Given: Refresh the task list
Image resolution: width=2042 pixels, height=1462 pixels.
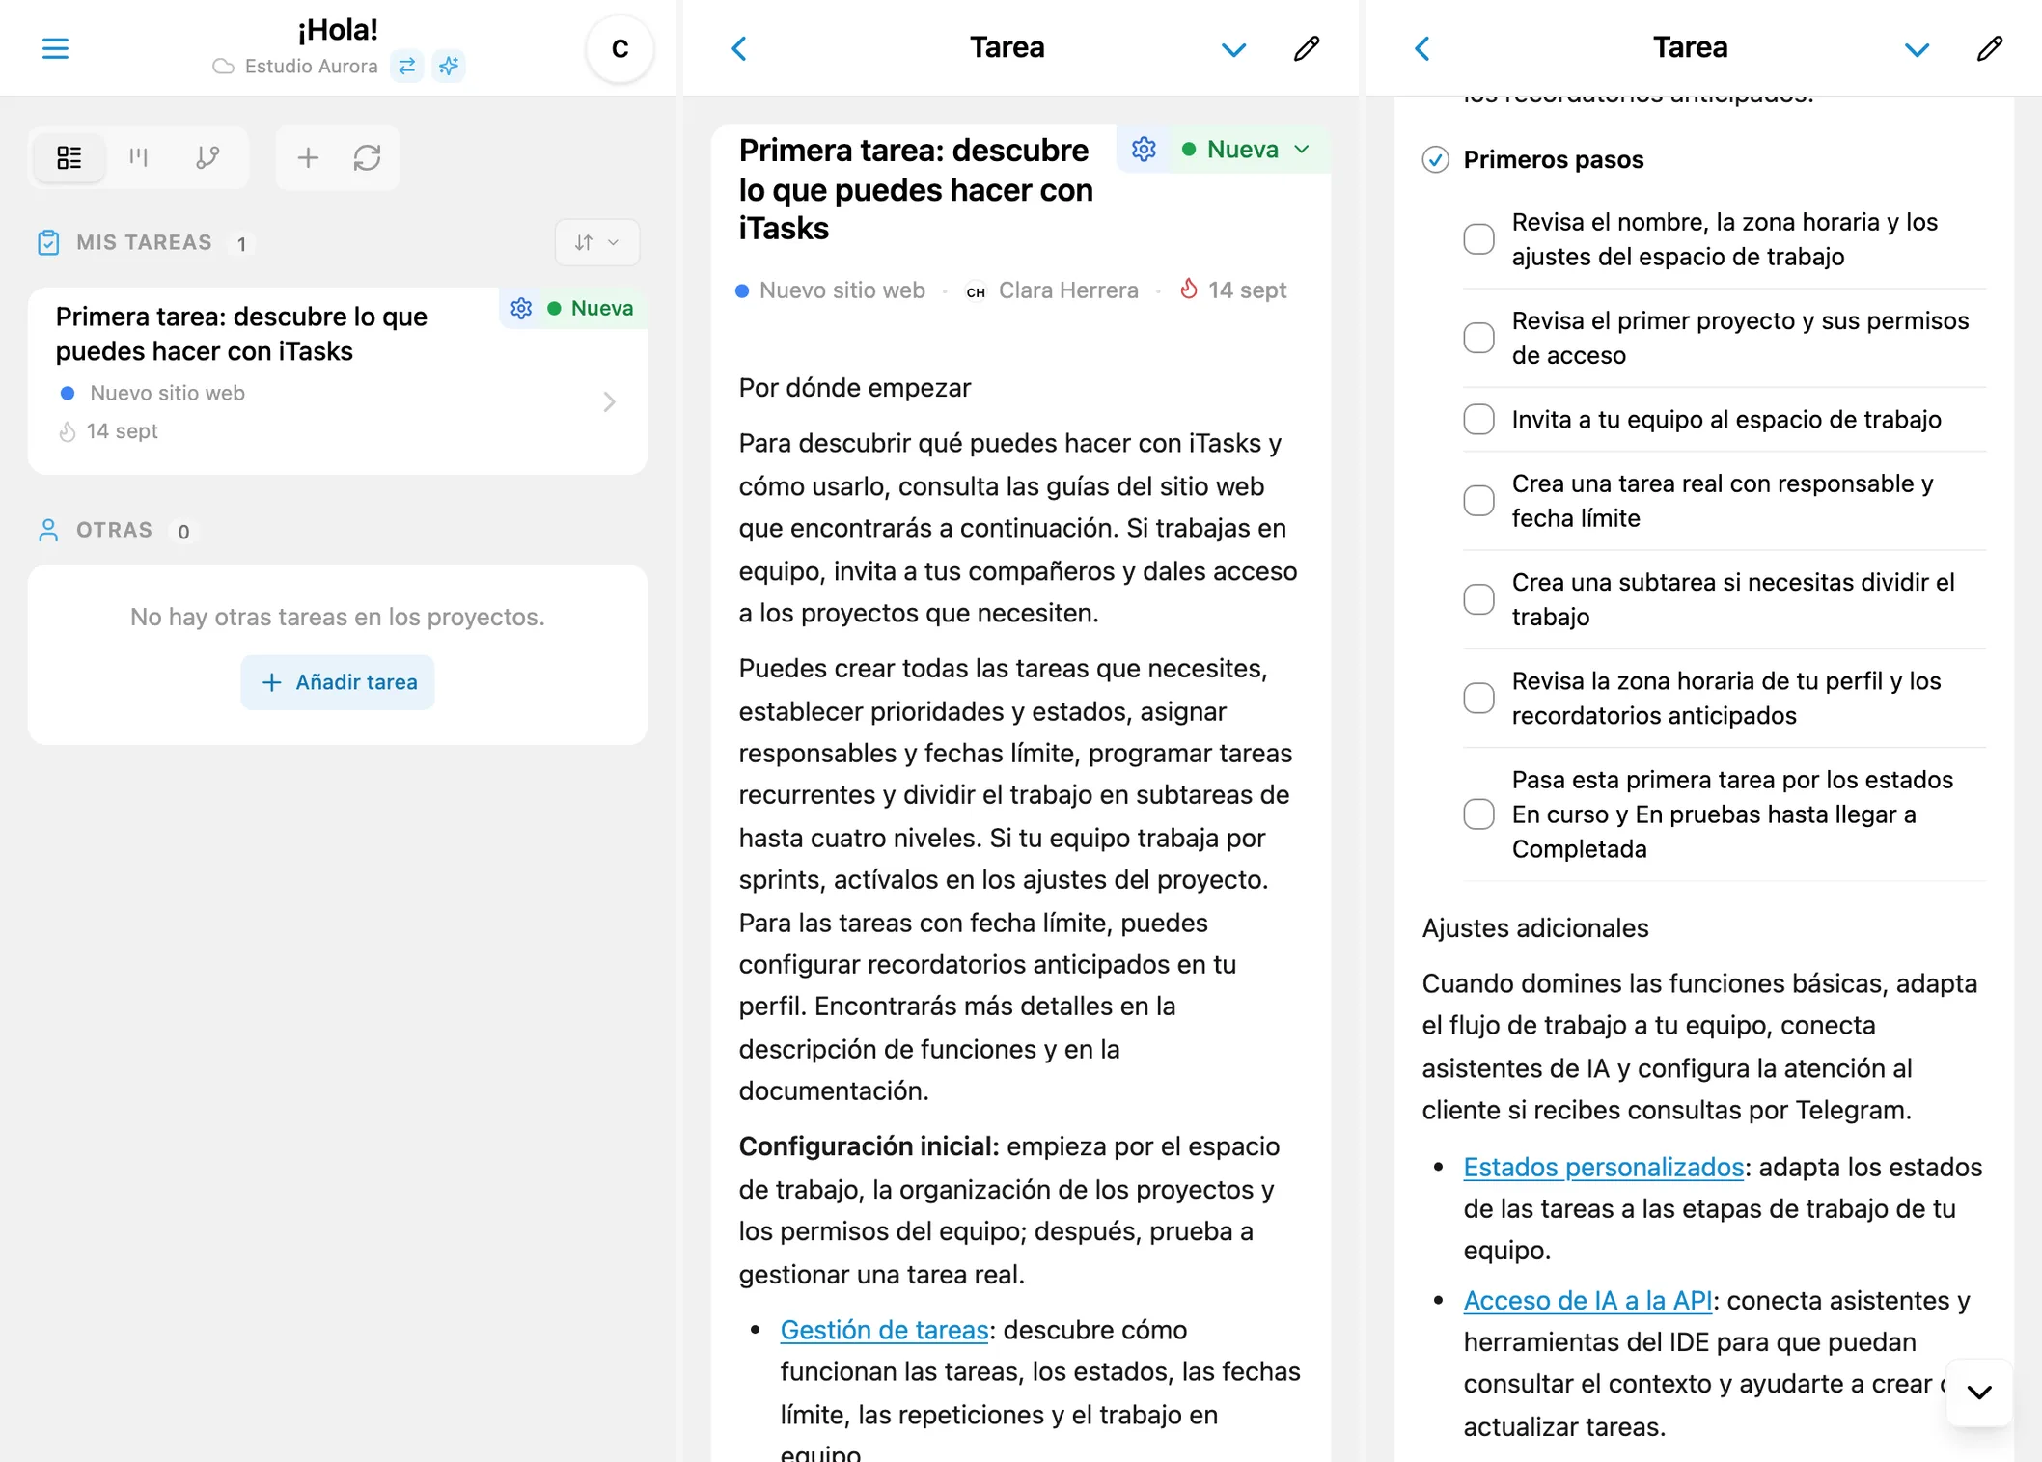Looking at the screenshot, I should click(367, 157).
